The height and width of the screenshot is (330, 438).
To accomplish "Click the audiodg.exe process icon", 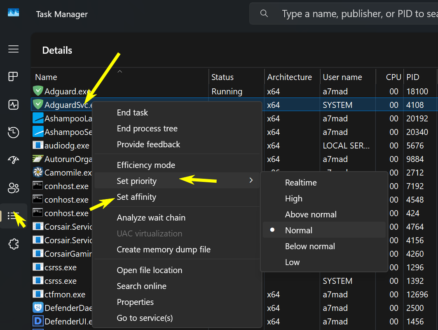I will pos(38,145).
